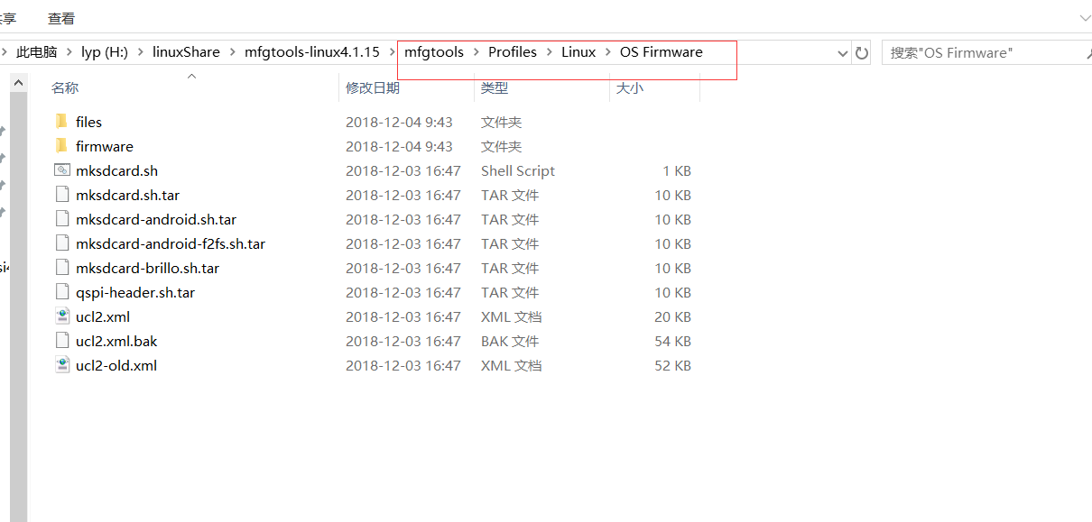The image size is (1092, 522).
Task: Open the 查看 ribbon tab
Action: click(61, 18)
